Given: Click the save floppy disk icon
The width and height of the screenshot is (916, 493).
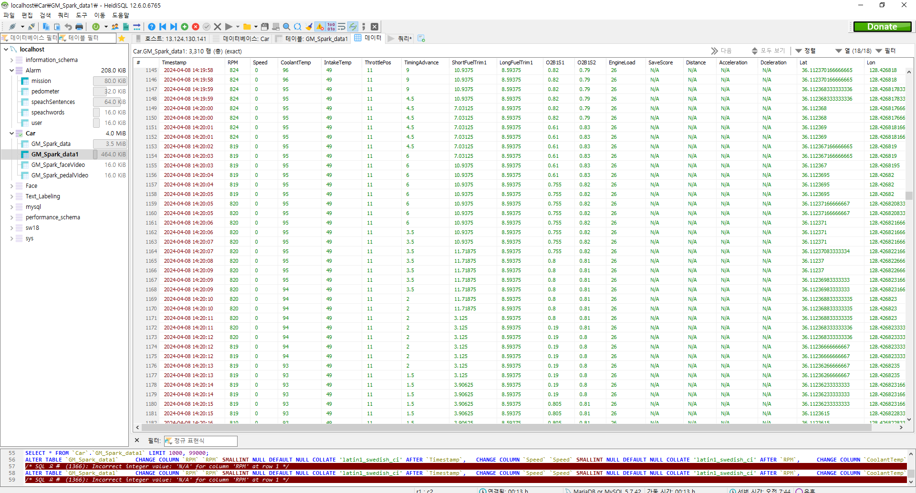Looking at the screenshot, I should pyautogui.click(x=265, y=27).
